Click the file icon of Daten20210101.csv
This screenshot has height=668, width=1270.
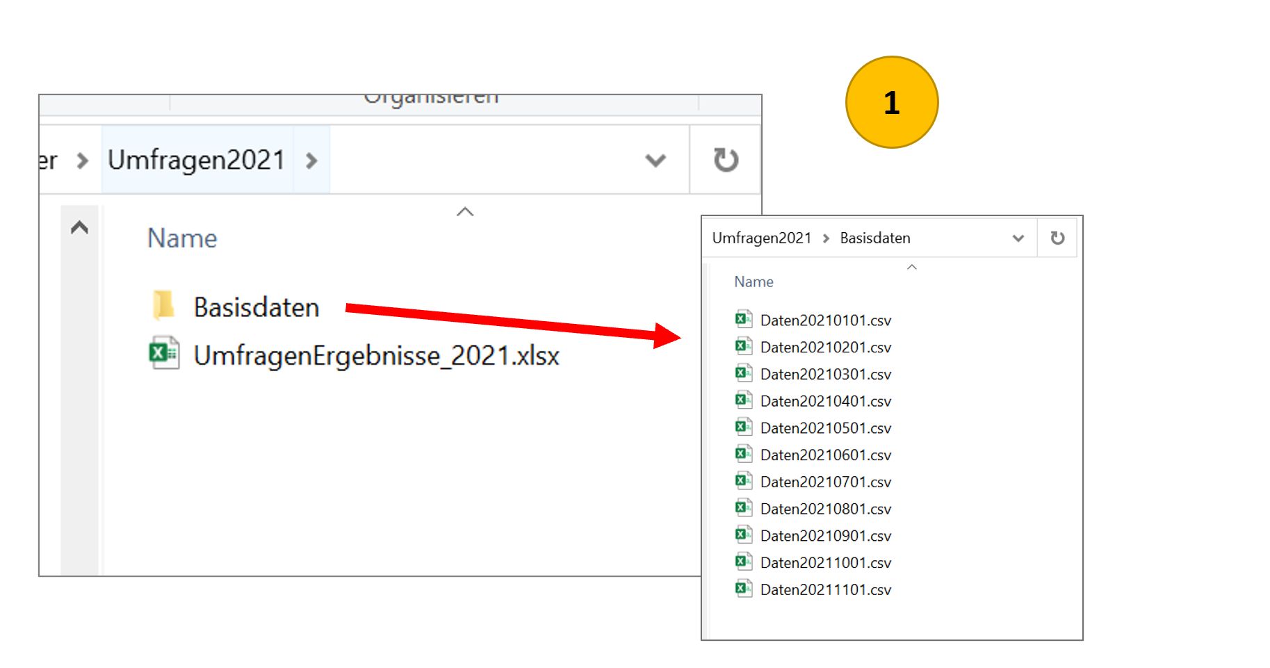(744, 319)
